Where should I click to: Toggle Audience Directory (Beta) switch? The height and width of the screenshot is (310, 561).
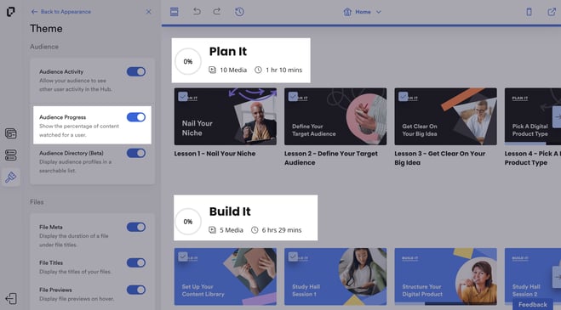point(136,153)
